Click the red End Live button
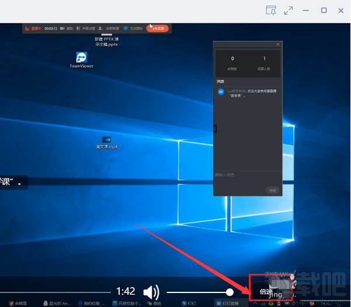The width and height of the screenshot is (351, 307). pos(157,29)
